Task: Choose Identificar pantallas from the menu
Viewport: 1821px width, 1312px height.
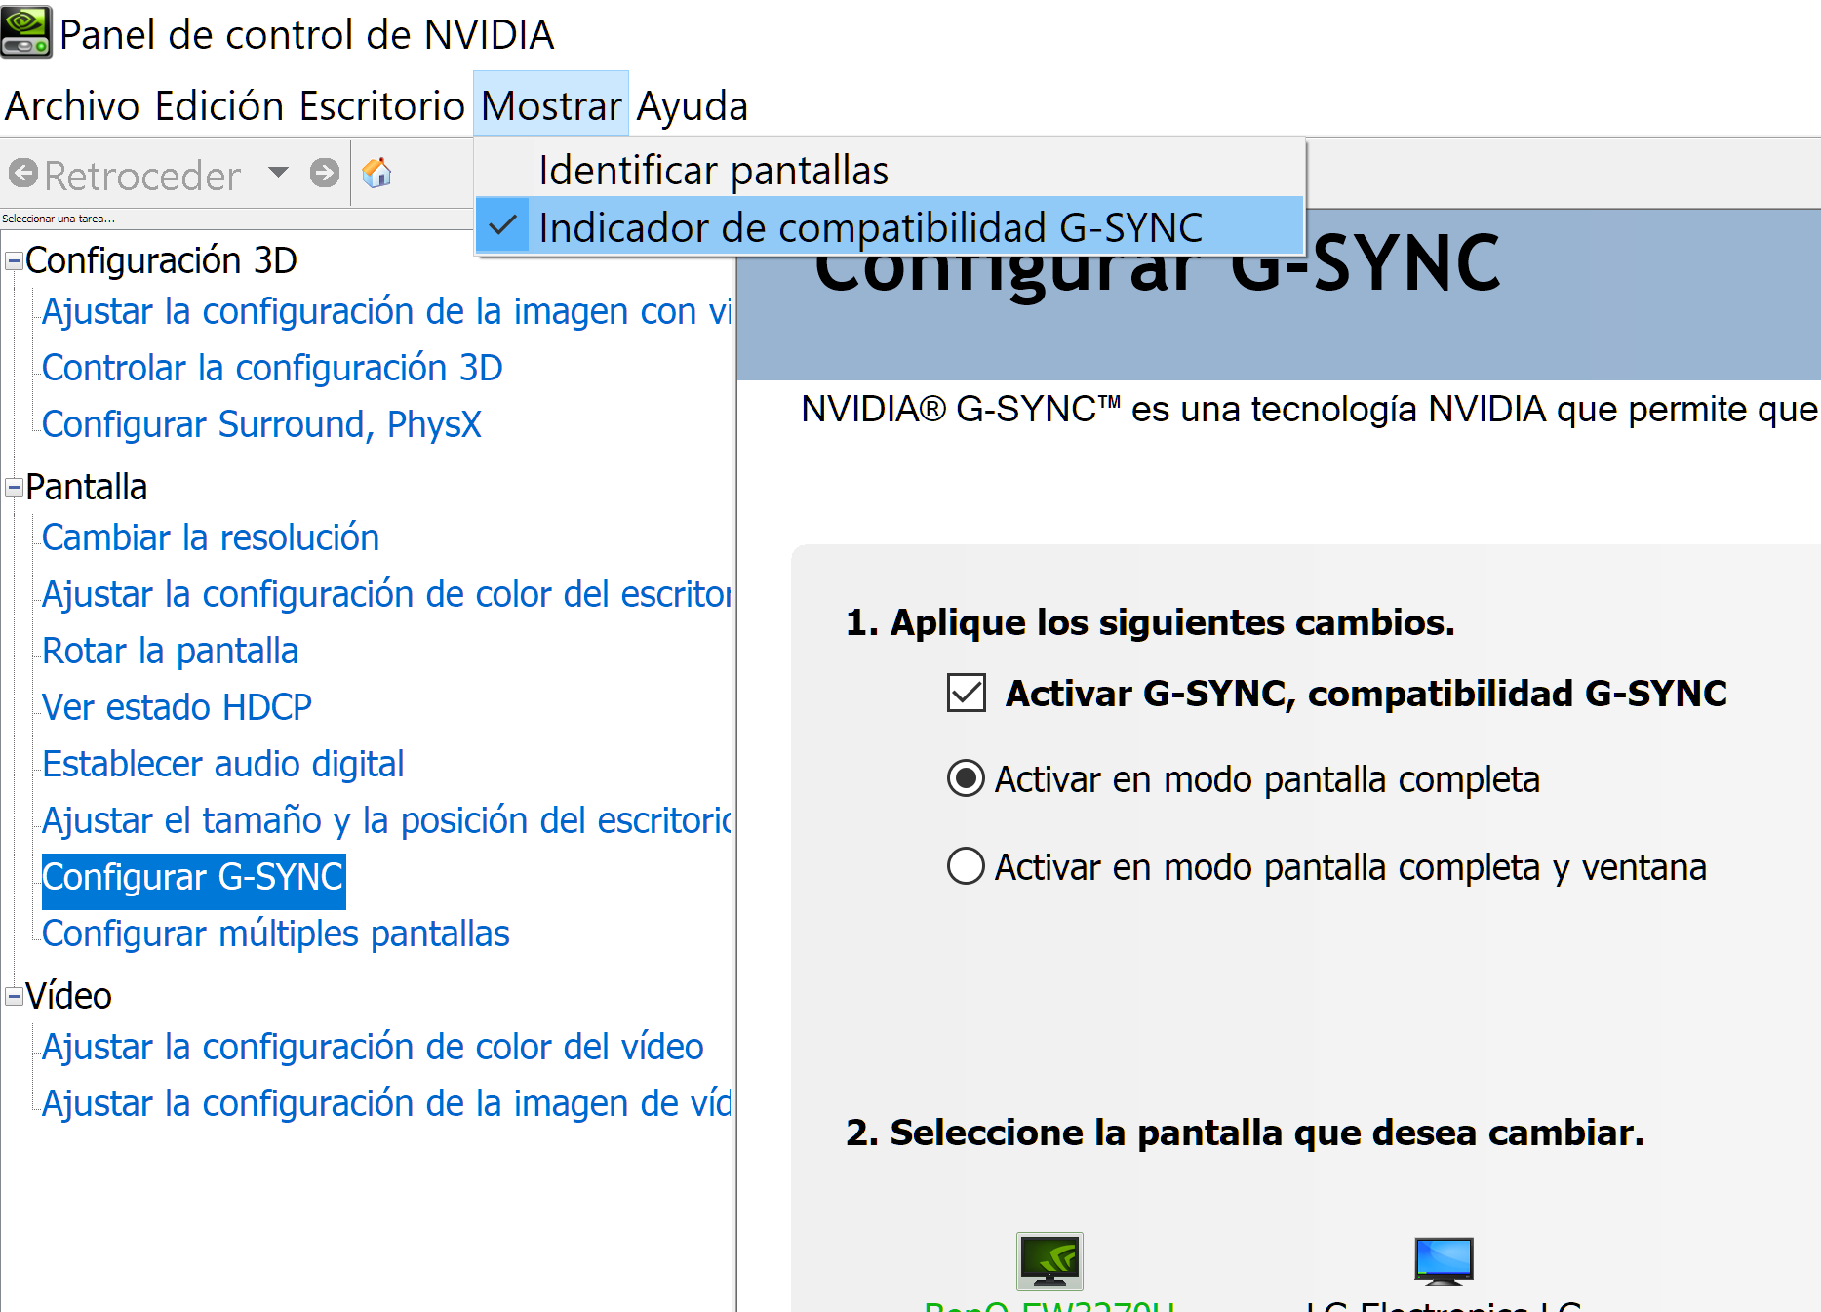Action: [x=890, y=170]
